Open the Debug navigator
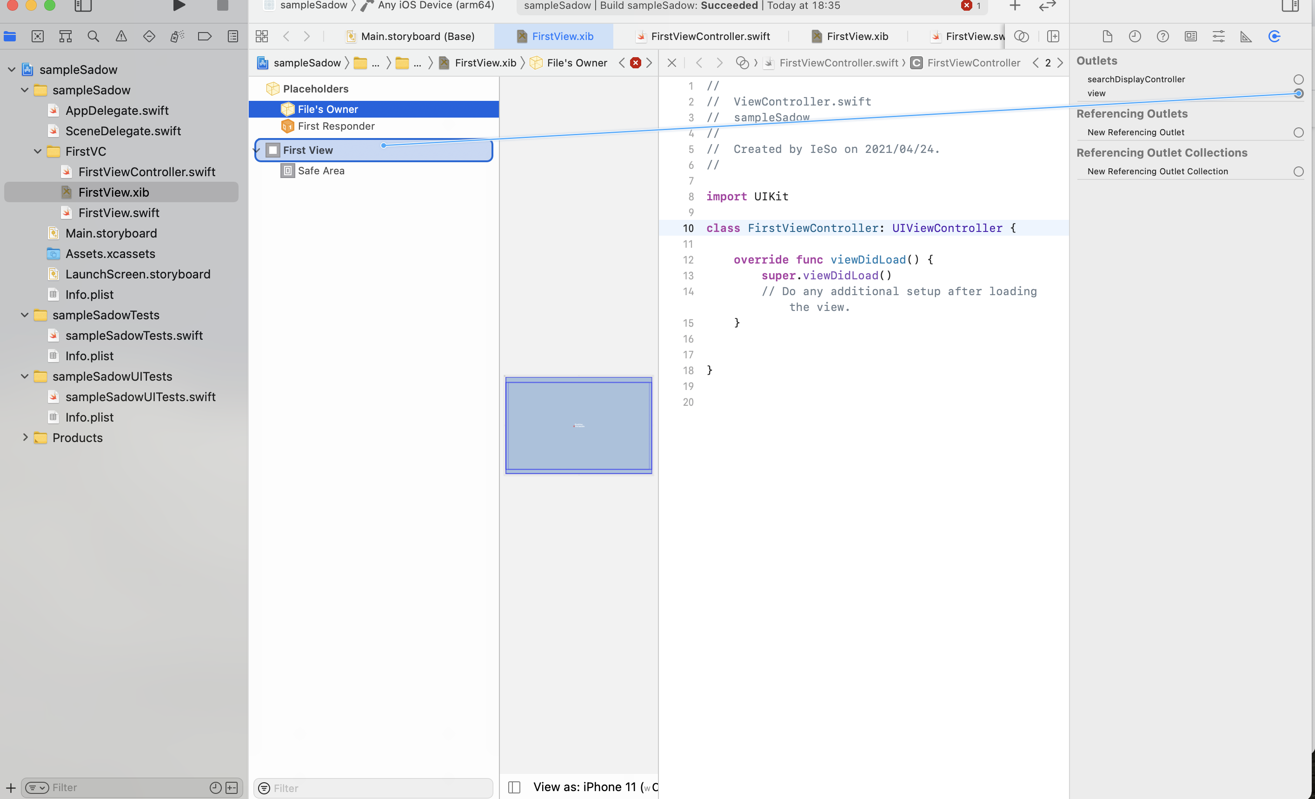The height and width of the screenshot is (799, 1315). (x=177, y=36)
